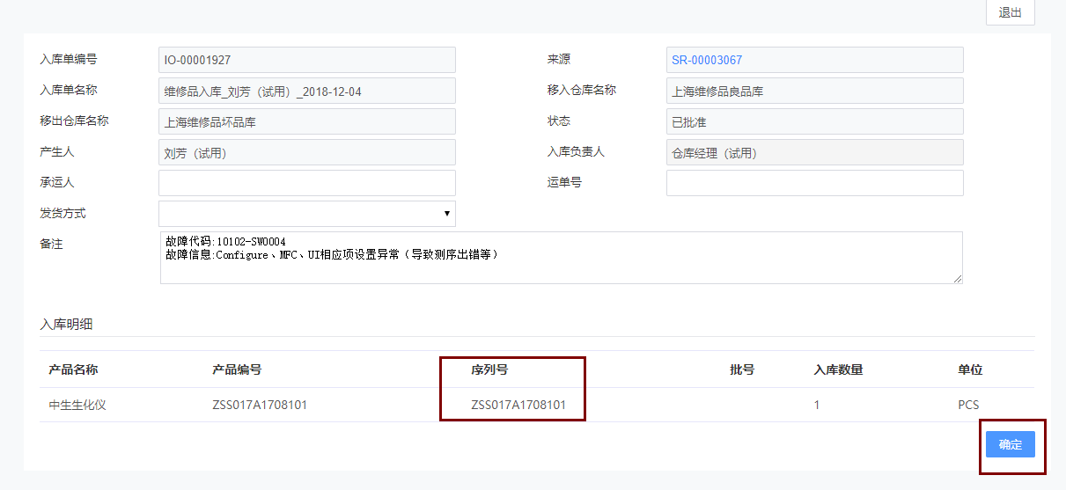The width and height of the screenshot is (1066, 490).
Task: Select serial number cell ZSS017A1708101
Action: pos(518,406)
